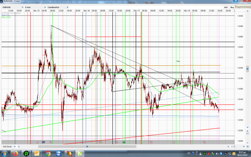Expand the Add Study dropdown arrow
This screenshot has height=157, width=251.
15,147
